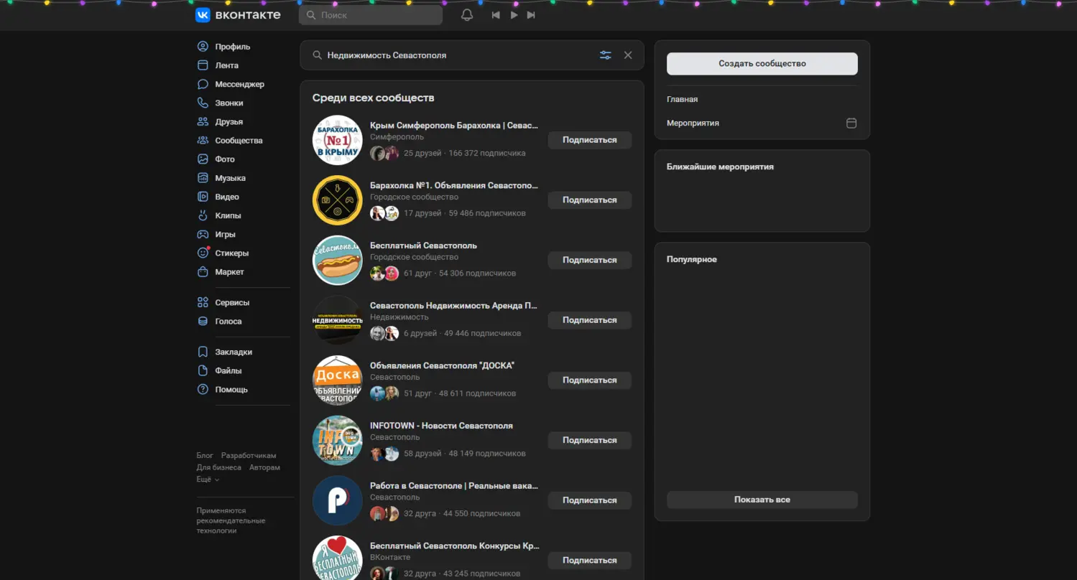This screenshot has height=580, width=1077.
Task: Open Клипы from the left menu
Action: (x=228, y=215)
